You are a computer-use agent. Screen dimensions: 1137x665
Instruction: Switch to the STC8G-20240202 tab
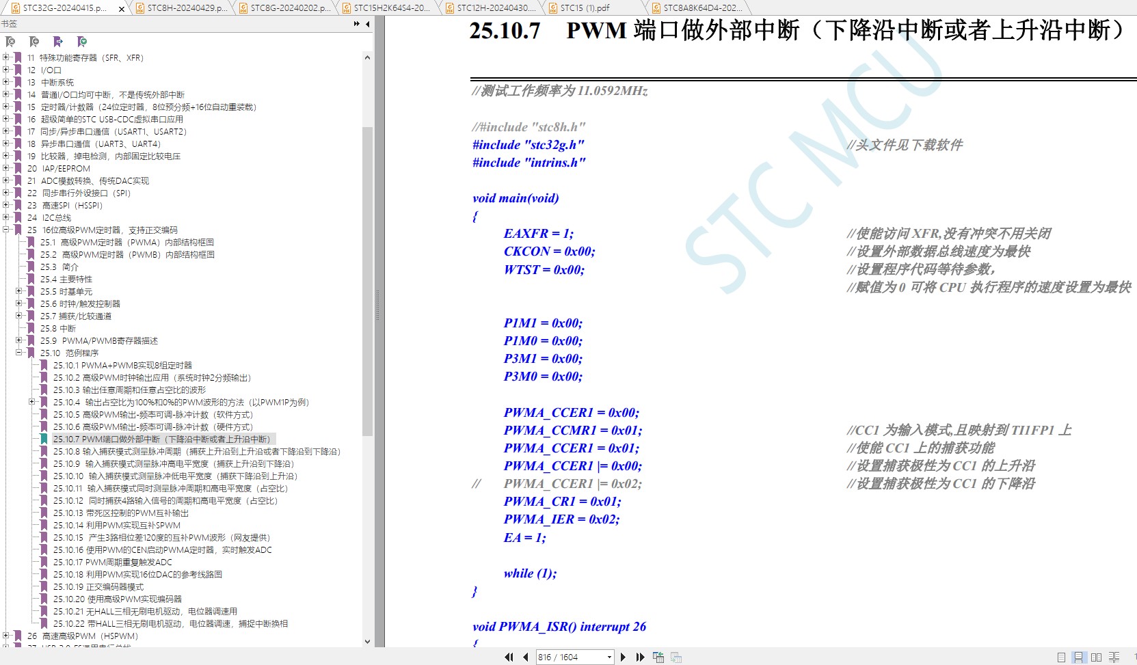[x=285, y=8]
